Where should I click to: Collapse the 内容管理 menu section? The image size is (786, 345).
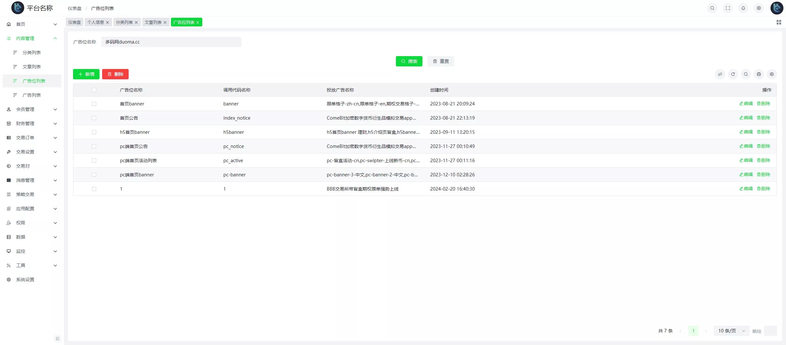point(32,38)
